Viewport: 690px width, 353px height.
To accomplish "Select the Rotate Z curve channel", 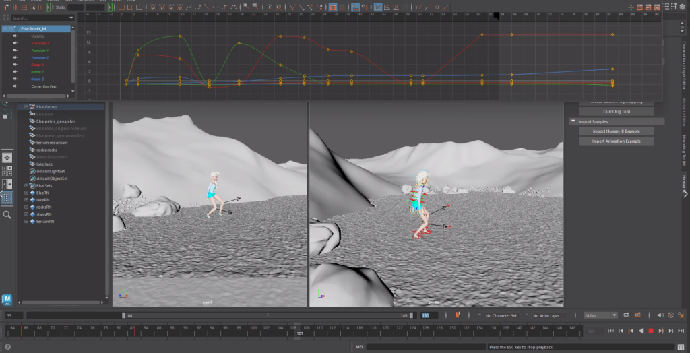I will click(38, 79).
